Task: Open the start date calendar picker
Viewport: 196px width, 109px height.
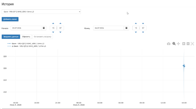Action: point(44,28)
